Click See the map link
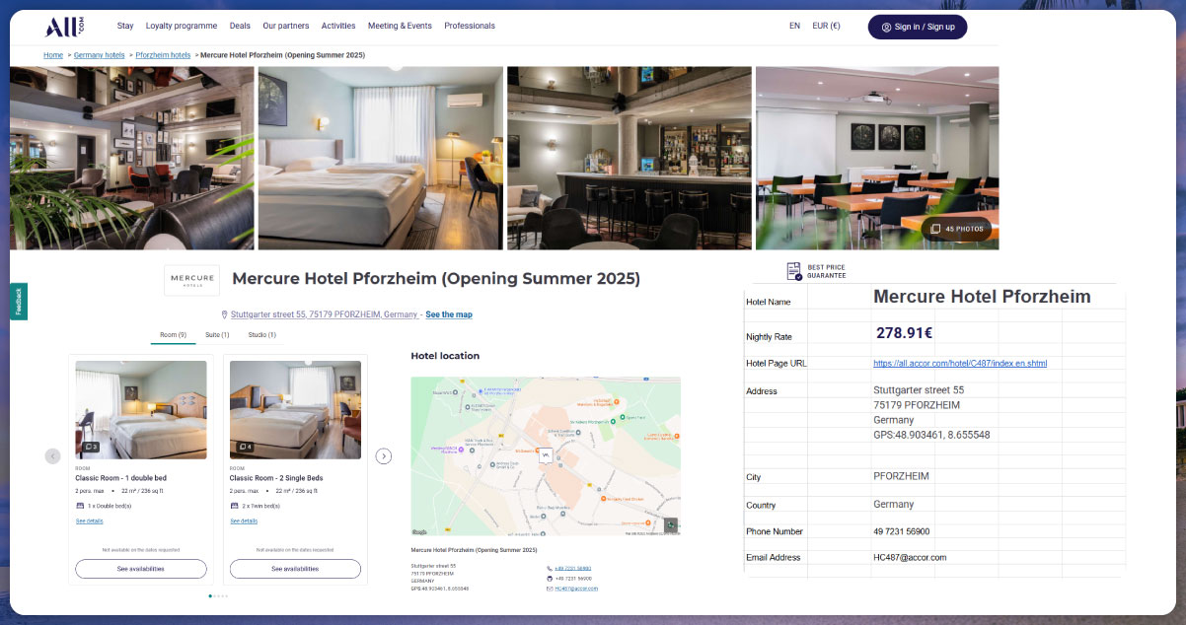The image size is (1186, 625). [449, 314]
